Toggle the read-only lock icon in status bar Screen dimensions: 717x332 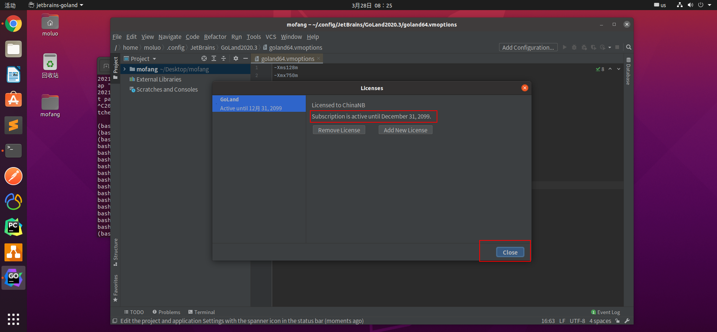coord(618,321)
